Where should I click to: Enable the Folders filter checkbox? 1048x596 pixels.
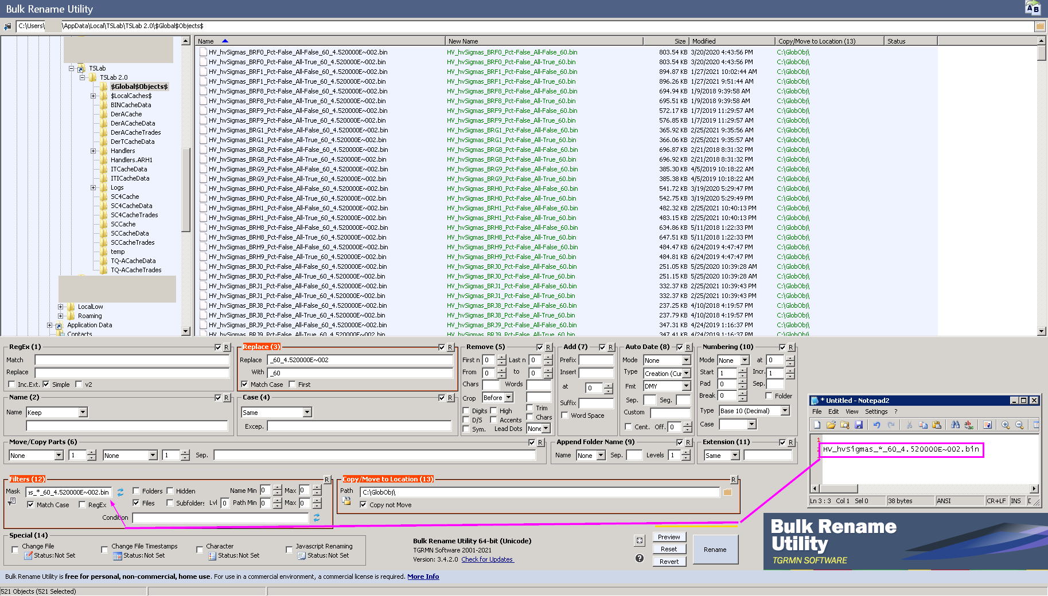137,491
